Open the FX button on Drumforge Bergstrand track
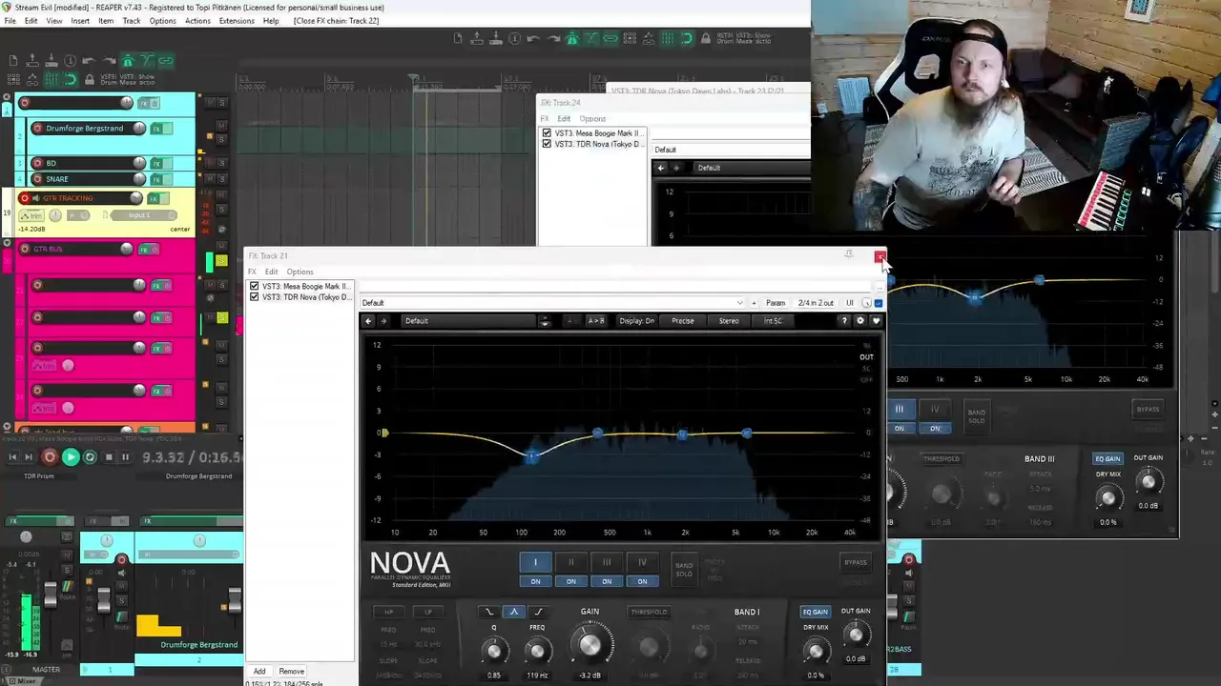The width and height of the screenshot is (1221, 686). click(156, 128)
